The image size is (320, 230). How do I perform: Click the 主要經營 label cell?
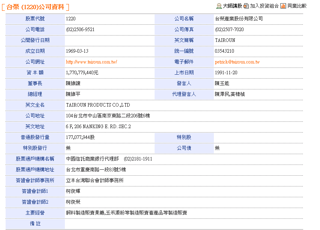point(35,213)
